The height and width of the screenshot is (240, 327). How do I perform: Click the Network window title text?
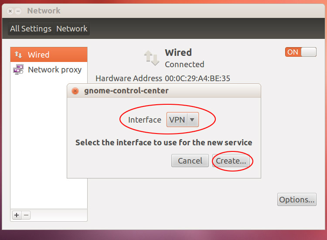tap(44, 10)
